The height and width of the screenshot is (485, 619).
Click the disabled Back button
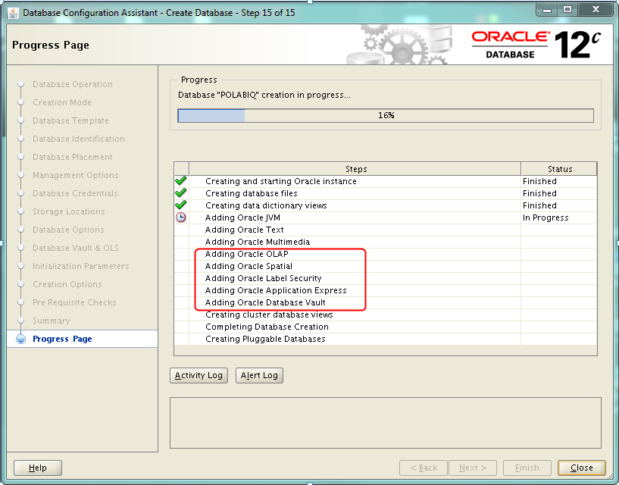click(424, 468)
